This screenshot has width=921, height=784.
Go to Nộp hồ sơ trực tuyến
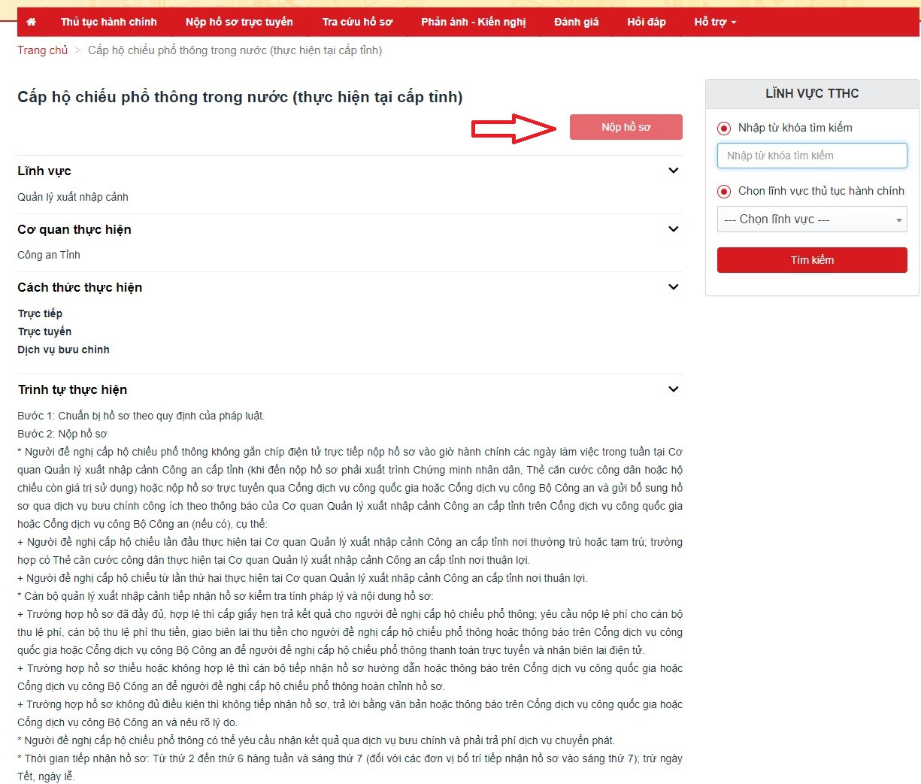tap(239, 22)
